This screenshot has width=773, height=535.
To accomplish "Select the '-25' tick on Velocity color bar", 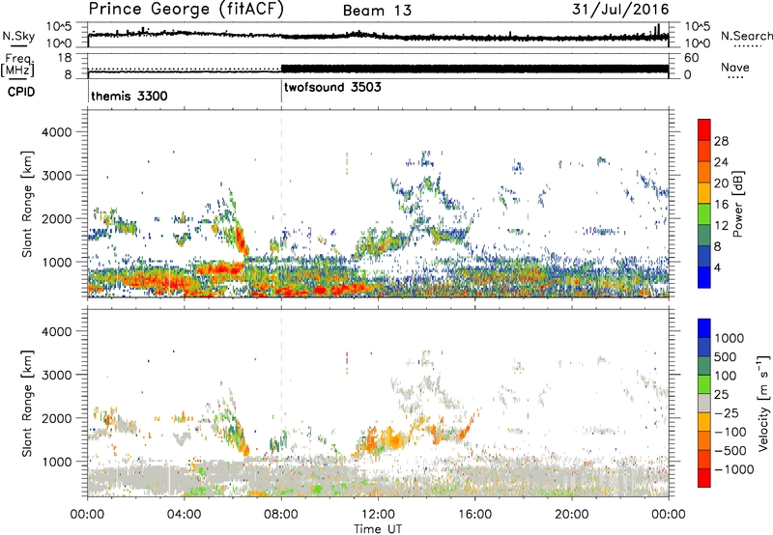I will (x=727, y=412).
